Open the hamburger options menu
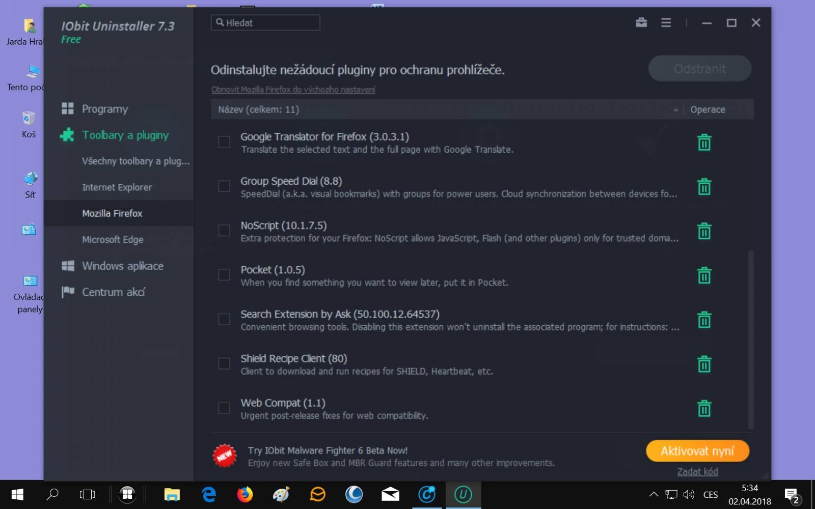The image size is (815, 509). click(666, 22)
